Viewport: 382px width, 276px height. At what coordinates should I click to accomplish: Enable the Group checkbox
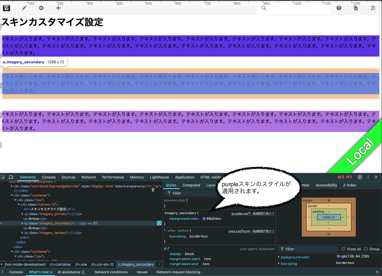[366, 249]
